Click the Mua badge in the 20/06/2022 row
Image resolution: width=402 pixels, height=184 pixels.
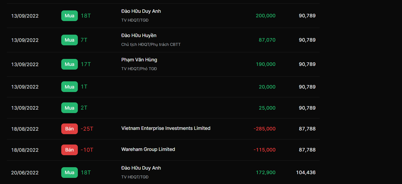70,173
